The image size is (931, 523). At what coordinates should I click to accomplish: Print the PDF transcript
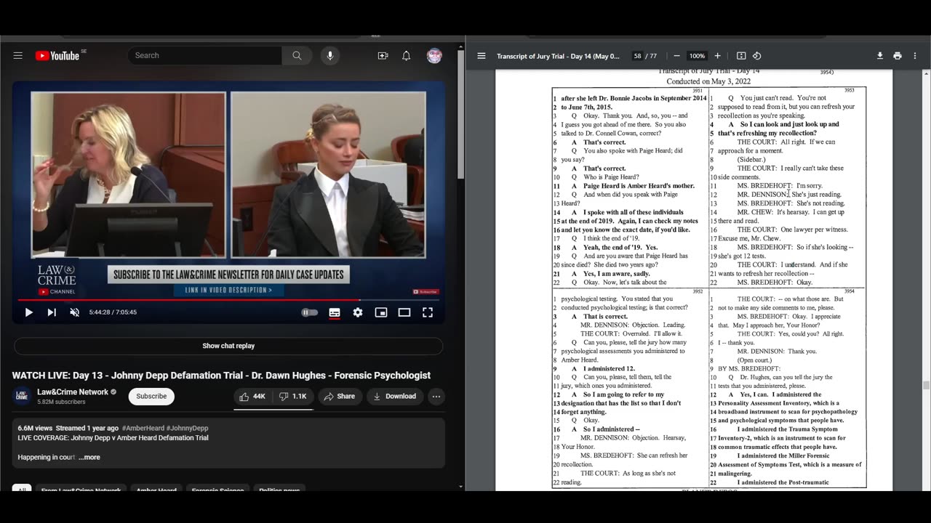[898, 56]
